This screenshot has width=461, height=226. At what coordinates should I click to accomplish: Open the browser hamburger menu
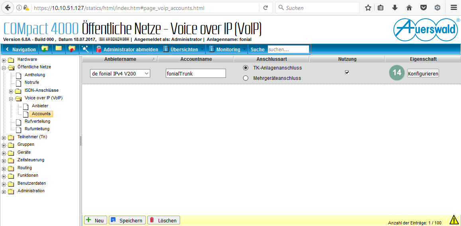pos(453,8)
